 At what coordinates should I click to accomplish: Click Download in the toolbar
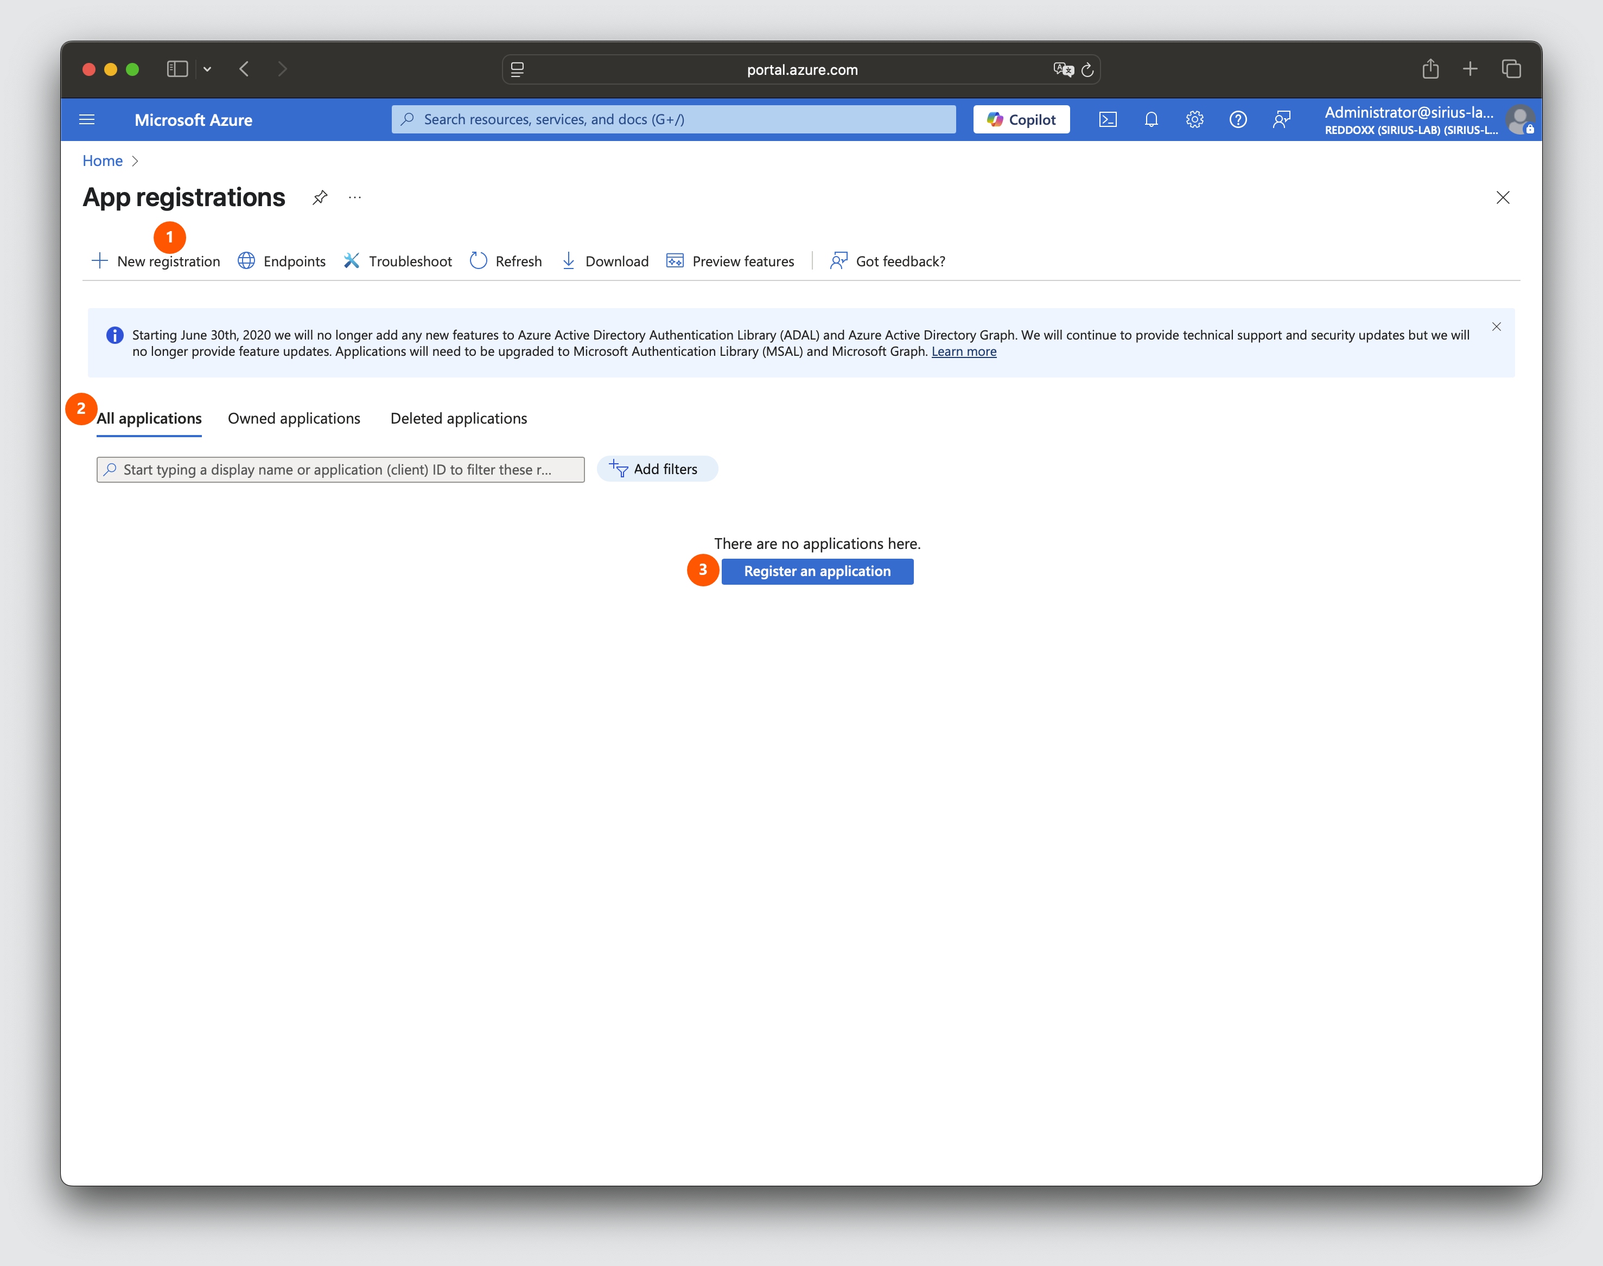[x=605, y=261]
